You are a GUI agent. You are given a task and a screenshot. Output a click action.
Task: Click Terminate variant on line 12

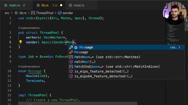click(x=35, y=81)
